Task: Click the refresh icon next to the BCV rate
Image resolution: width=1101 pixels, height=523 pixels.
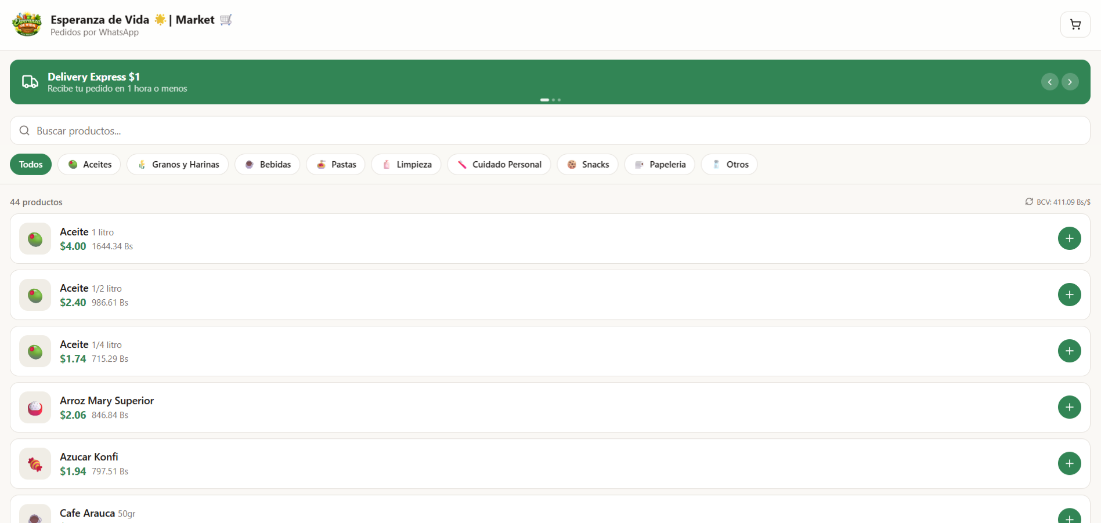Action: point(1029,202)
